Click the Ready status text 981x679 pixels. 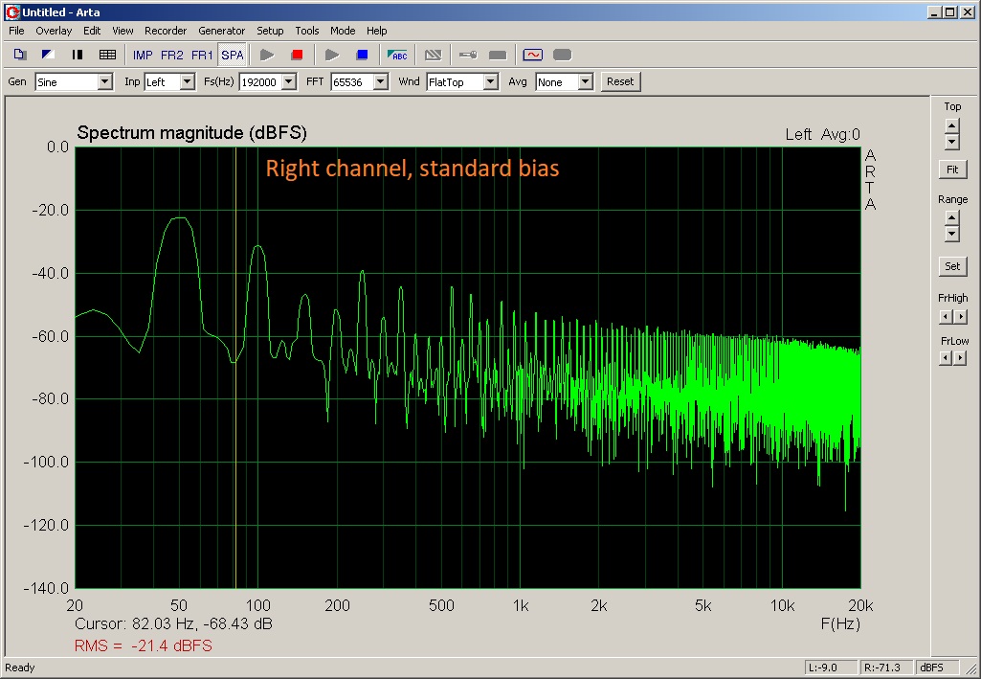(x=20, y=668)
